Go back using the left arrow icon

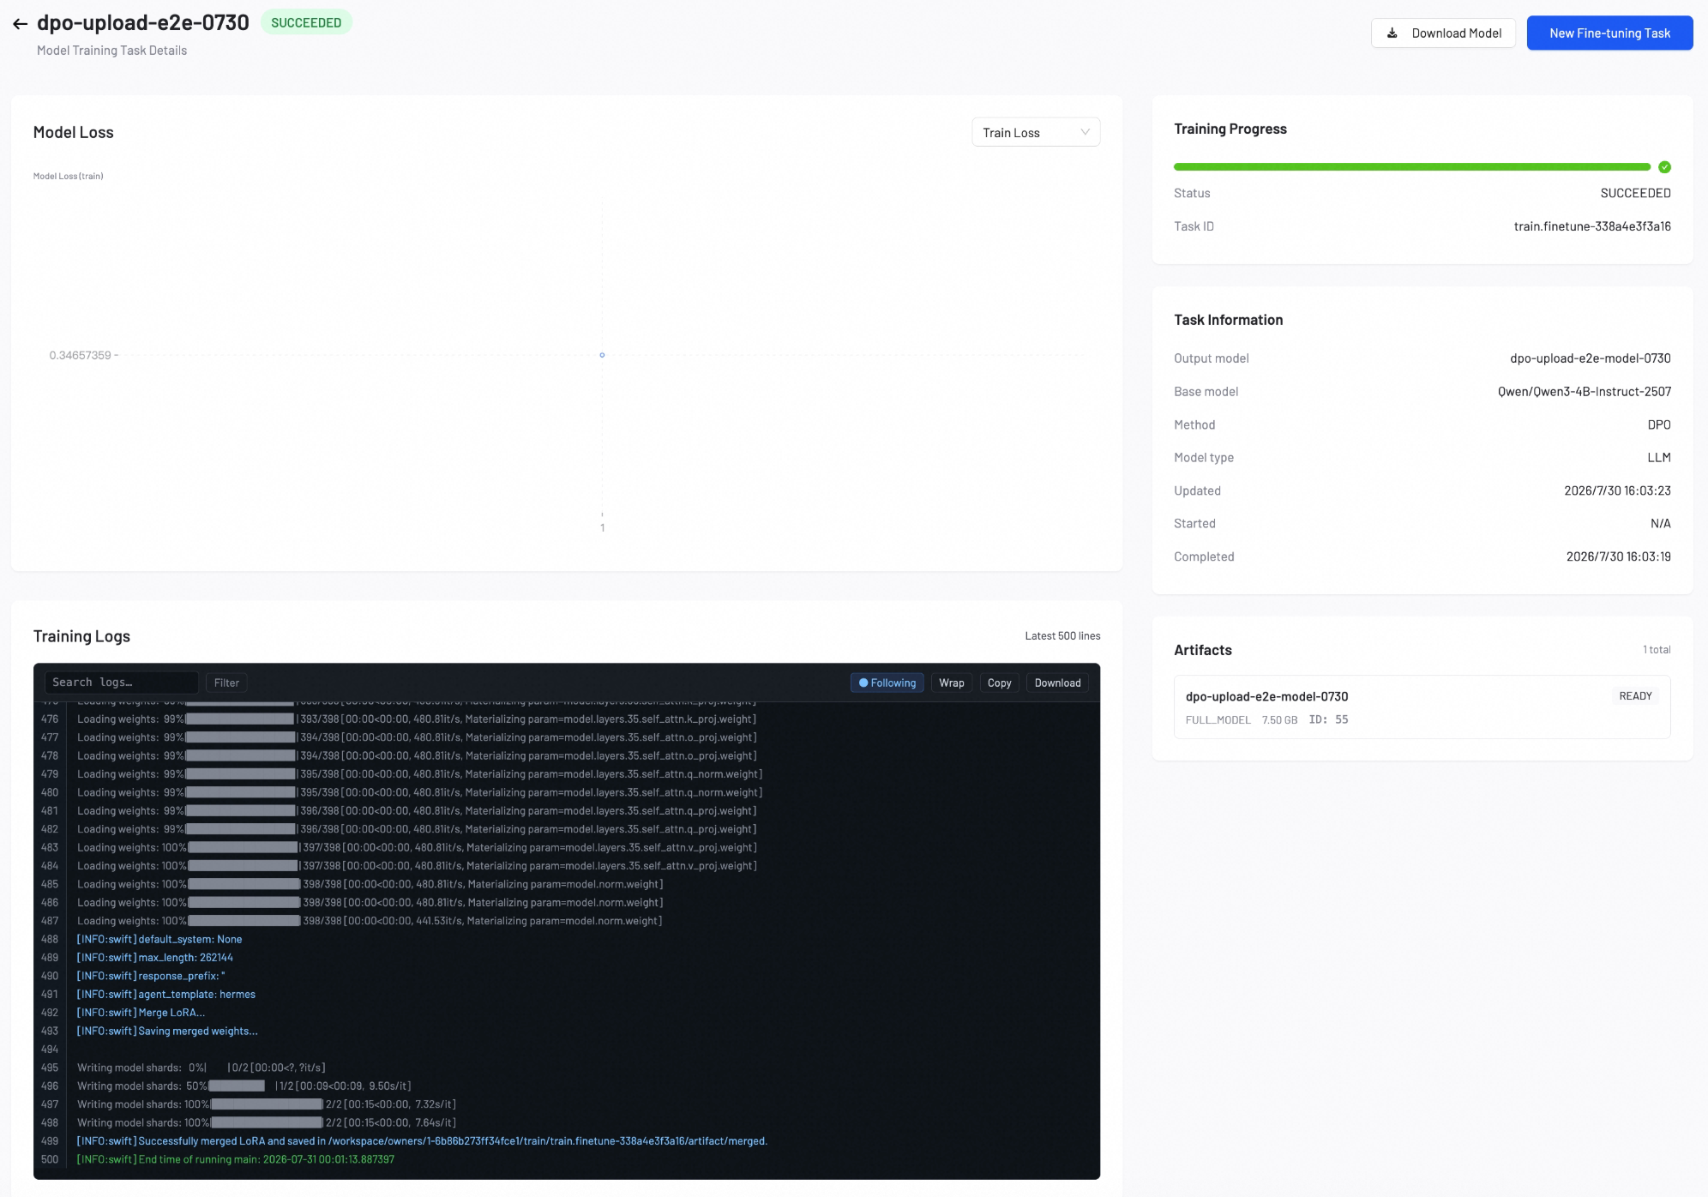click(21, 24)
